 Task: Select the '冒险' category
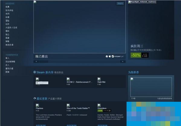tap(7, 21)
